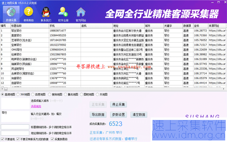Viewport: 227px width, 142px height.
Task: Select the row 鸣声琴行(新牌坊分店)
Action: [113, 59]
